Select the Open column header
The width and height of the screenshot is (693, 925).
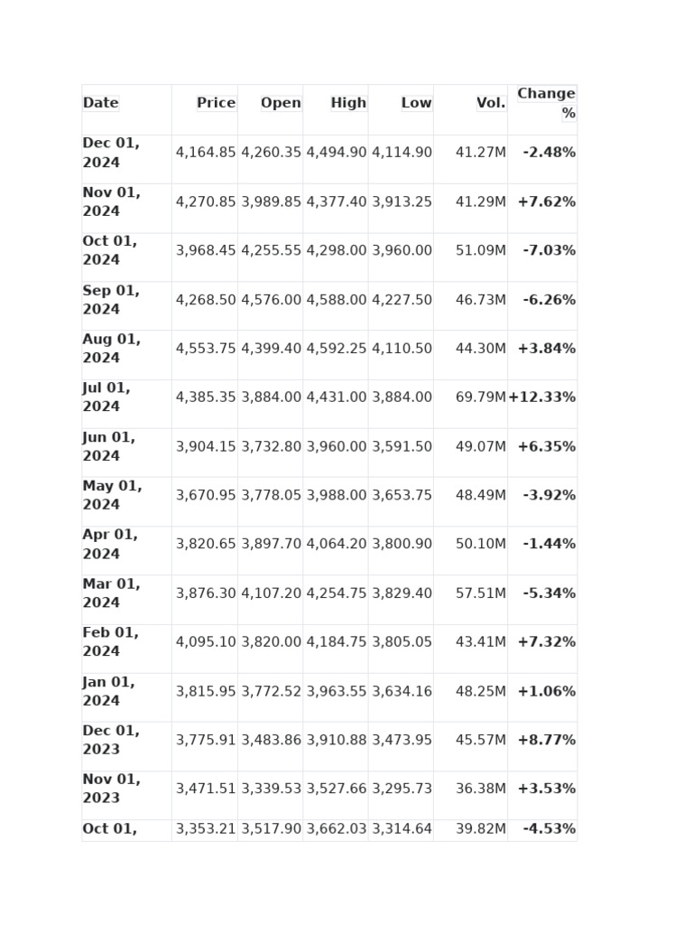(281, 103)
